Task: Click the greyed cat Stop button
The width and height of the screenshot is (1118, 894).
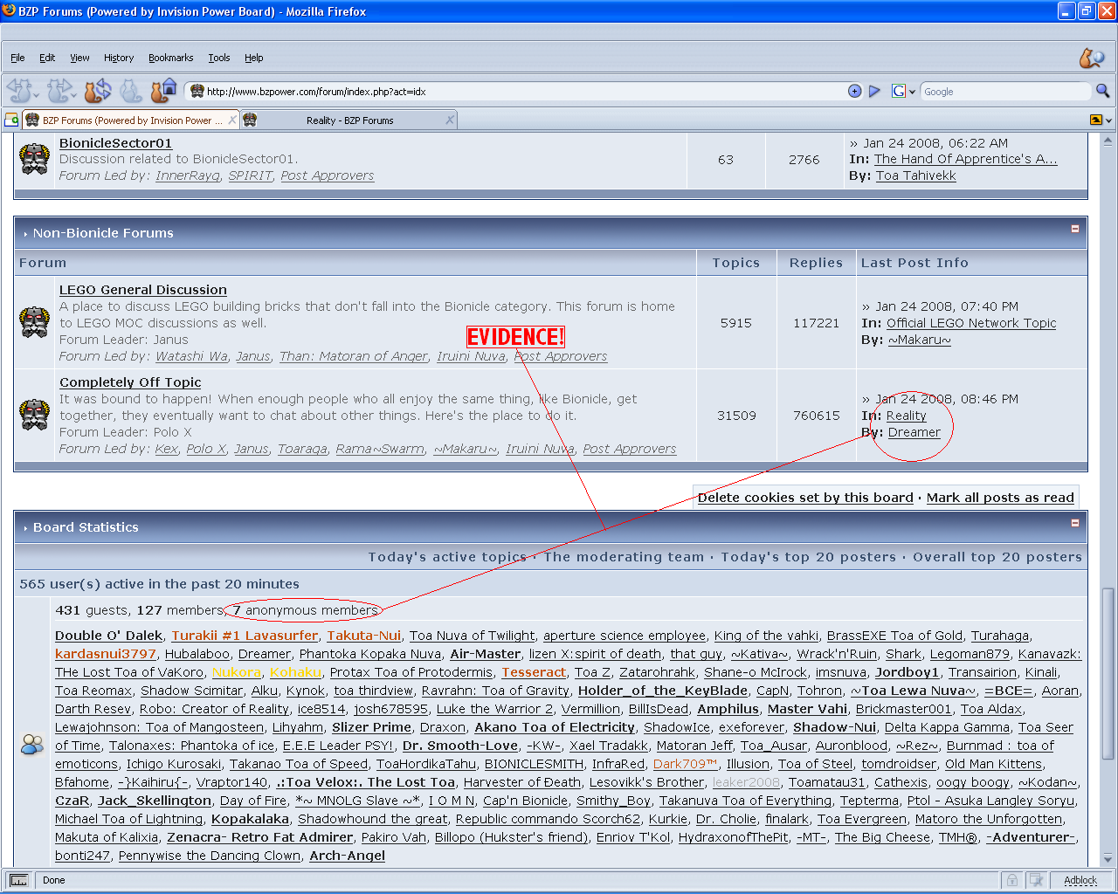Action: [131, 91]
